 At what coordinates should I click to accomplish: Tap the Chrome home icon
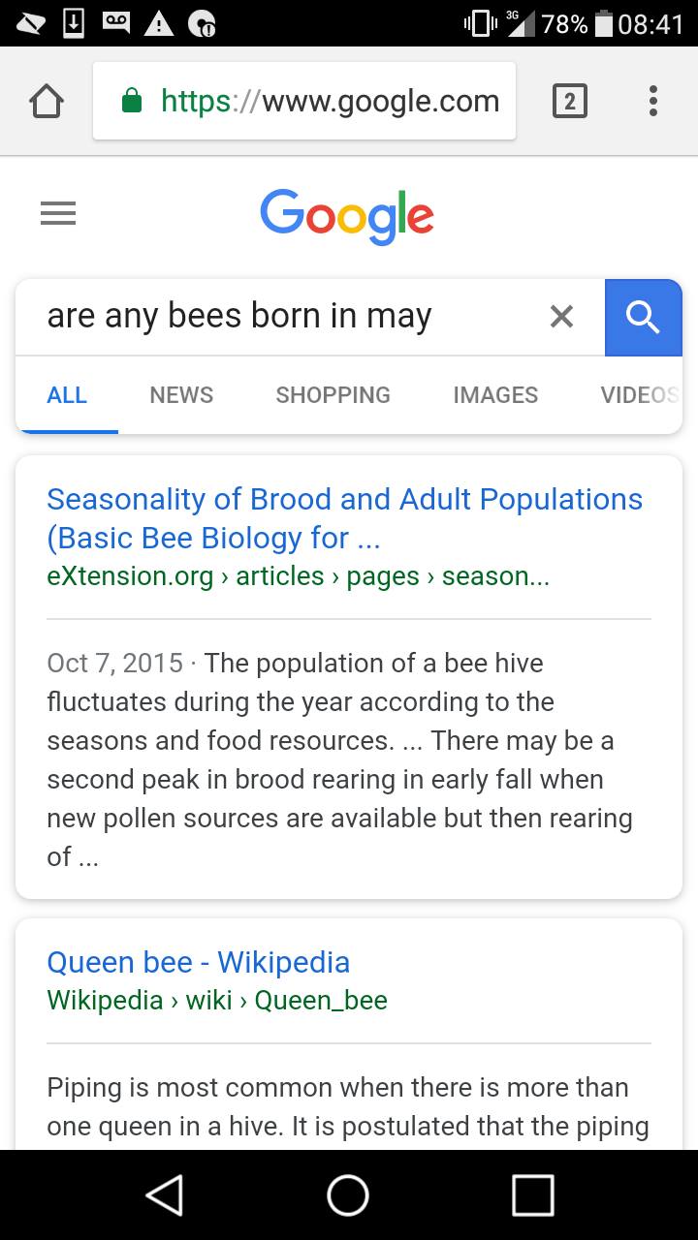coord(46,101)
